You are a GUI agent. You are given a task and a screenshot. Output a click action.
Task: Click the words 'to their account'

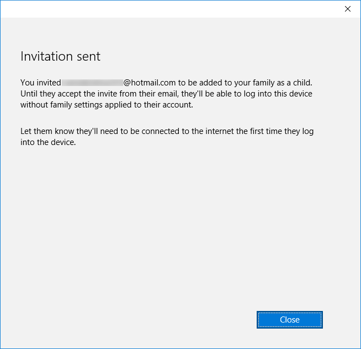(166, 105)
